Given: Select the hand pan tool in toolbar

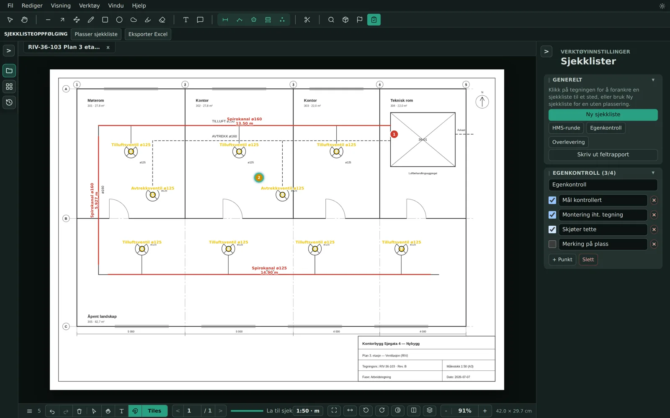Looking at the screenshot, I should [24, 20].
